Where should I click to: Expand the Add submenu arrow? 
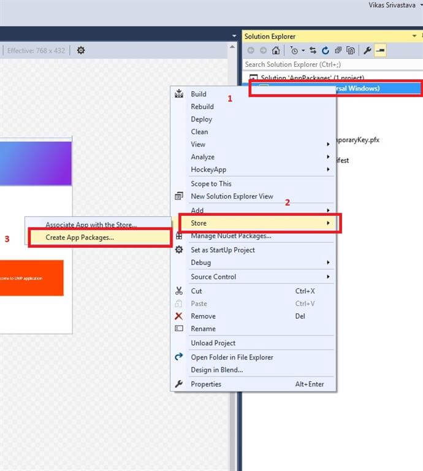click(x=328, y=210)
